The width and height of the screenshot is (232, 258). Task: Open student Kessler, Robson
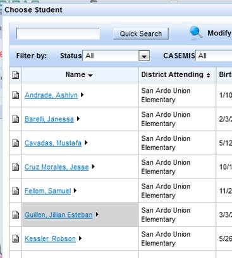pos(50,239)
